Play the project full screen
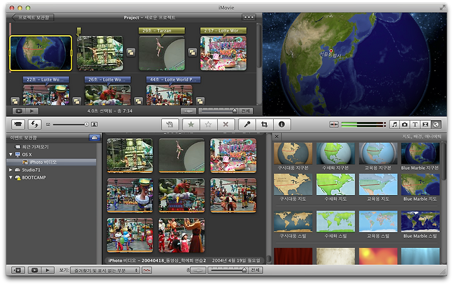The height and width of the screenshot is (285, 453). click(19, 111)
